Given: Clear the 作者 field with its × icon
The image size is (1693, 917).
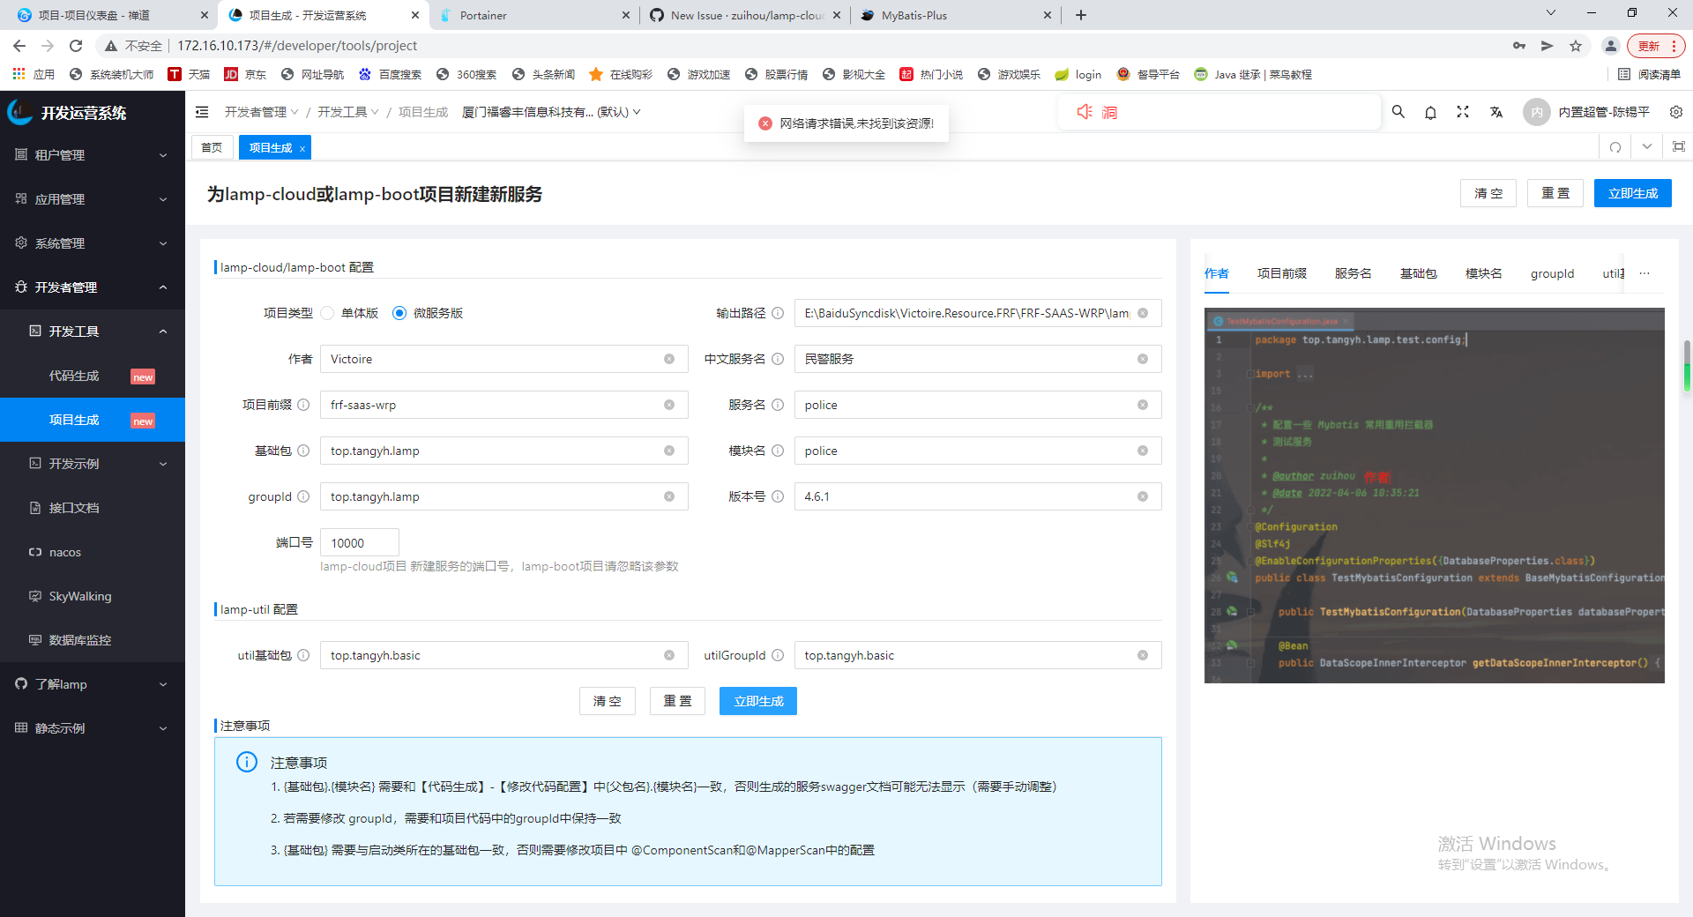Looking at the screenshot, I should tap(669, 359).
